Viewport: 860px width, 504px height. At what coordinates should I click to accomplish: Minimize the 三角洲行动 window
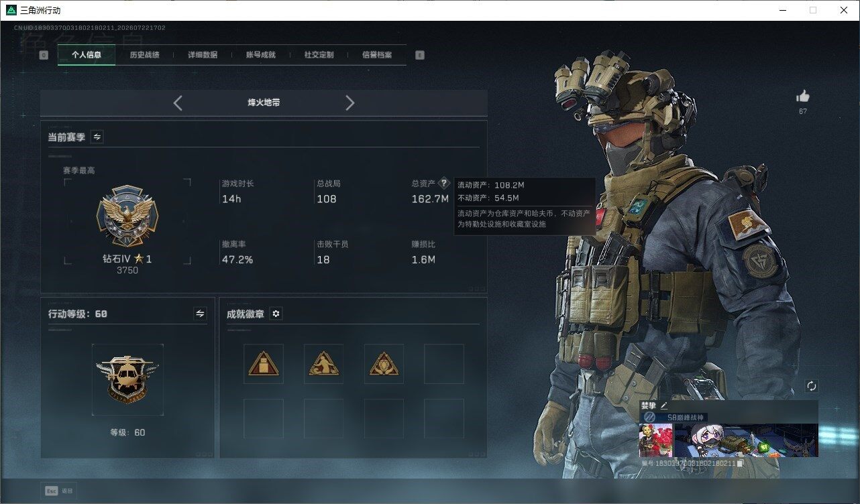[x=782, y=10]
